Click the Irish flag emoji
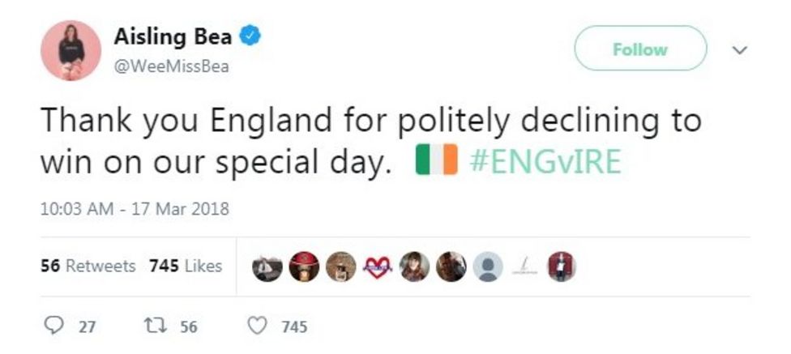The width and height of the screenshot is (791, 354). [437, 161]
